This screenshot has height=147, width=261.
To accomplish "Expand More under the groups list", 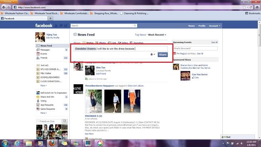I will tap(44, 85).
